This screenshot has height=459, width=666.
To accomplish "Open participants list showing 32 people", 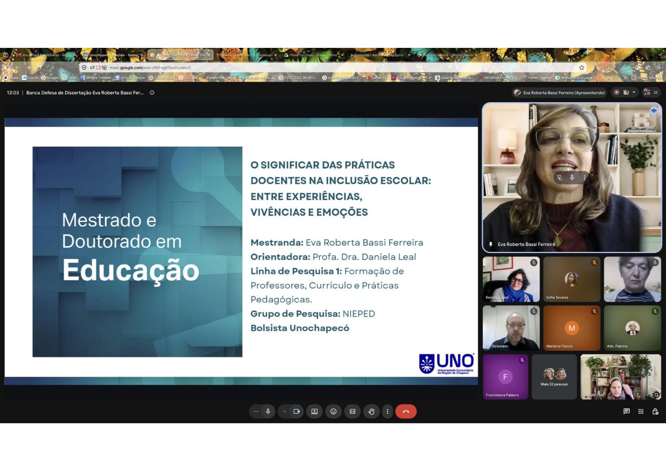I will (652, 92).
